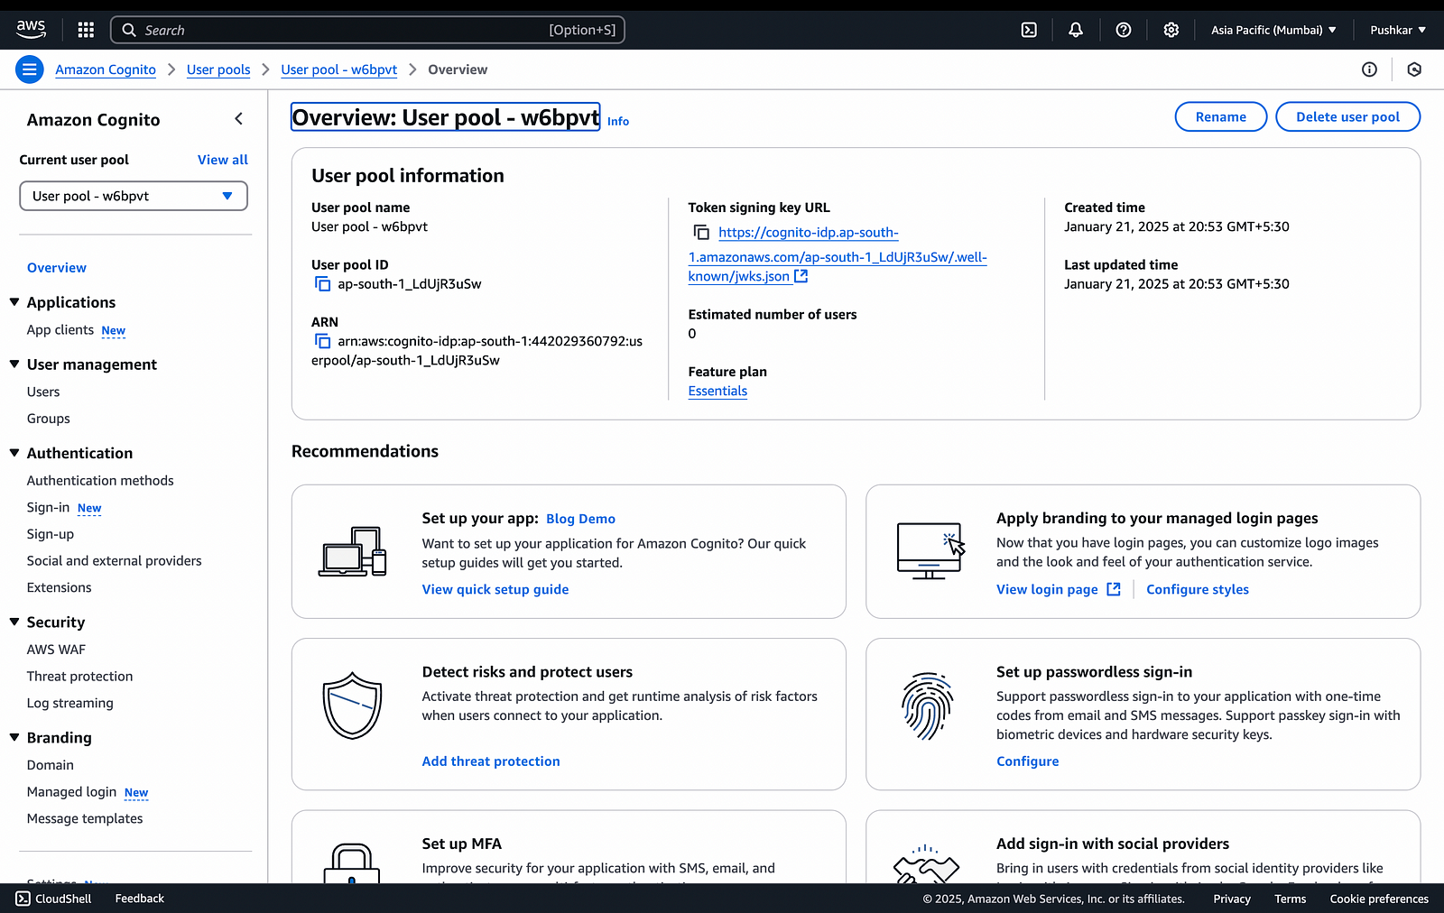
Task: Open the Pushkar account menu
Action: point(1398,30)
